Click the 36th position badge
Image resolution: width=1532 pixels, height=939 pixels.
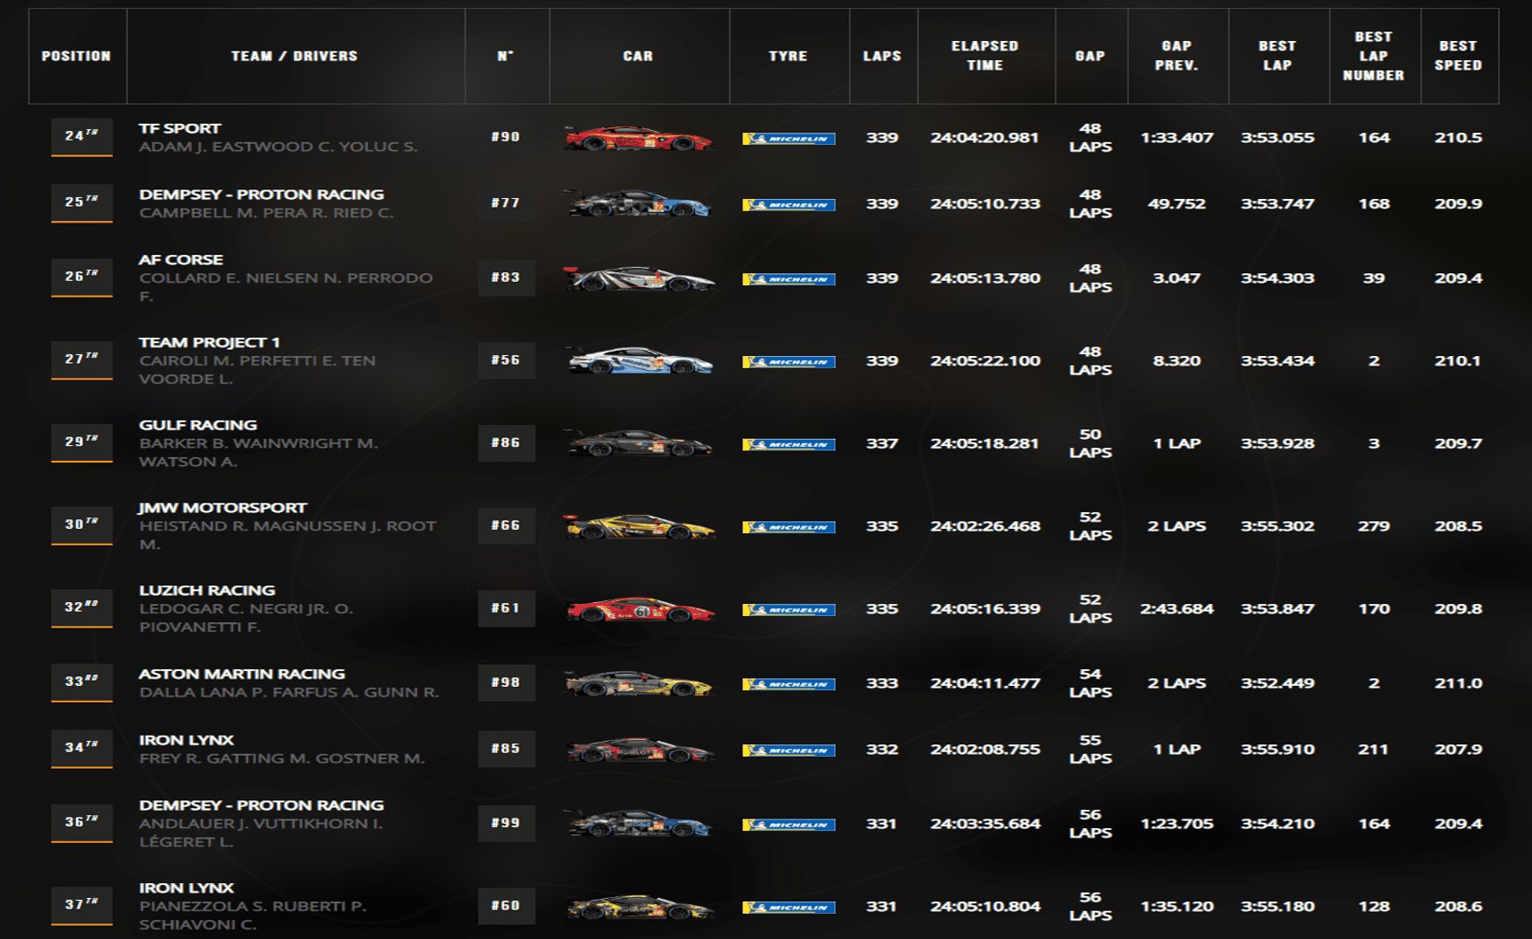click(x=81, y=823)
